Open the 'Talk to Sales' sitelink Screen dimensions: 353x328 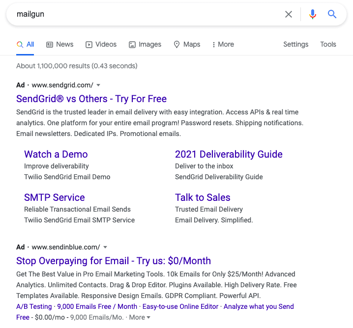(x=203, y=197)
